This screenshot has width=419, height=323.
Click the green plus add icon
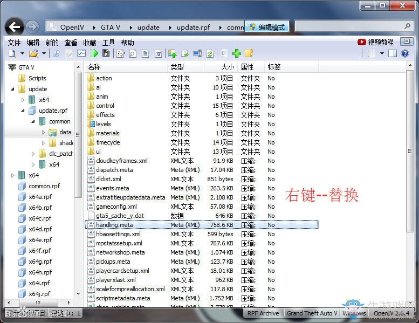coord(236,53)
